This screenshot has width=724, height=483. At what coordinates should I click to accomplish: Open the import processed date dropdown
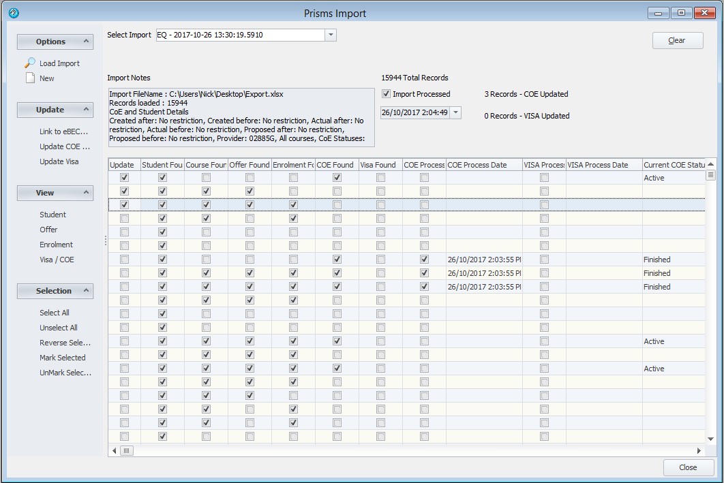pyautogui.click(x=455, y=112)
